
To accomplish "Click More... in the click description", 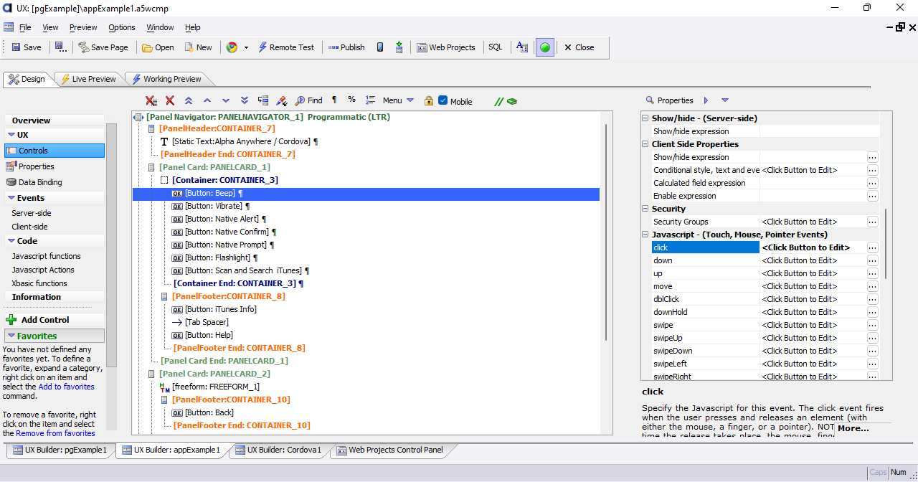I will (853, 428).
